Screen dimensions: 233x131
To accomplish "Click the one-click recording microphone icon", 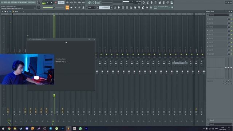I will click(151, 3).
